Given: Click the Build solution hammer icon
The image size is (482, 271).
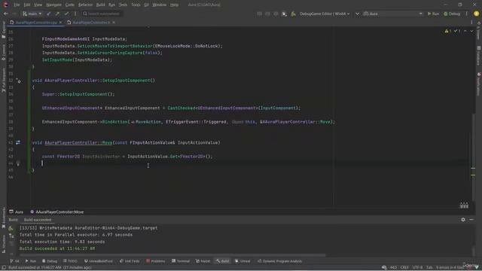Looking at the screenshot, I should click(x=293, y=14).
